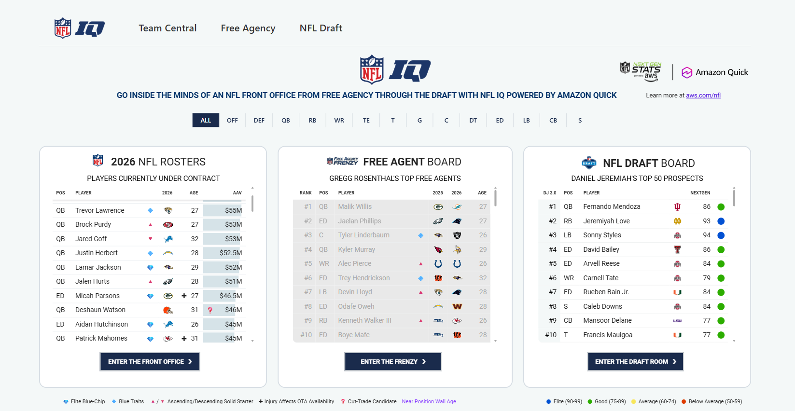Open the Team Central menu
Image resolution: width=795 pixels, height=411 pixels.
coord(167,28)
